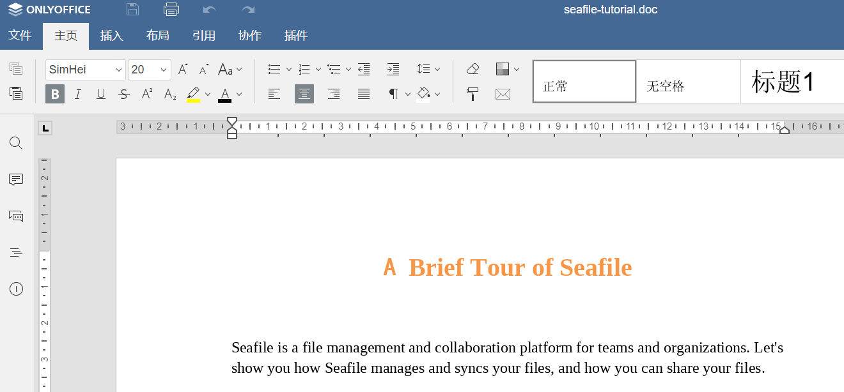Click the Save icon in title bar
The height and width of the screenshot is (392, 844).
[x=132, y=10]
